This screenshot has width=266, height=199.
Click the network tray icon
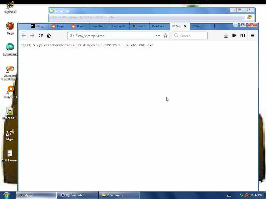[x=241, y=195]
